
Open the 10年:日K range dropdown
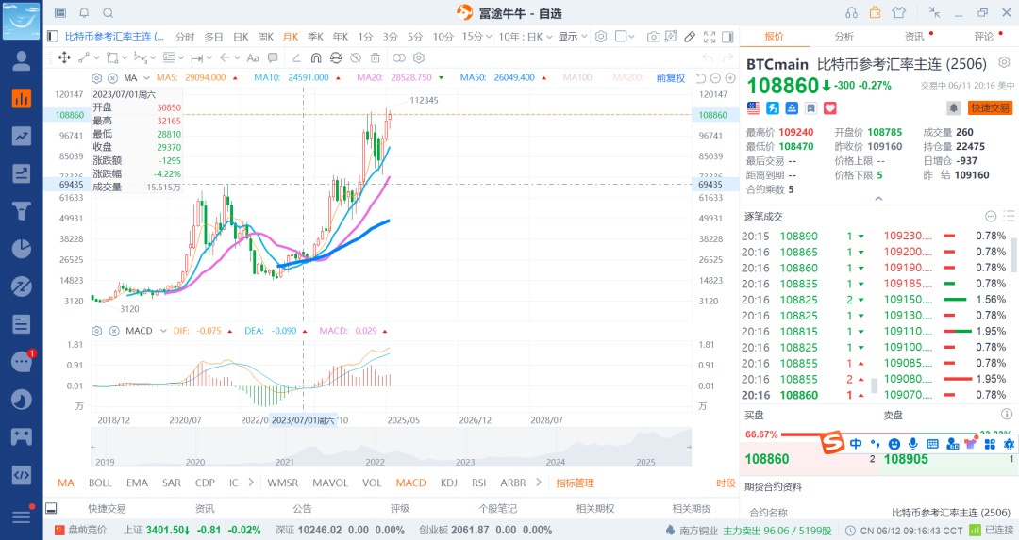click(x=526, y=37)
